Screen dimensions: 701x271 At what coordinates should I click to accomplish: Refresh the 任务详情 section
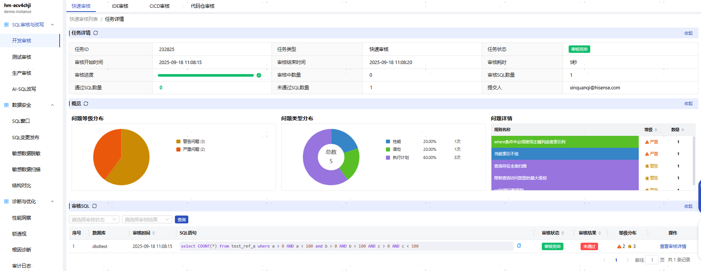[x=95, y=33]
